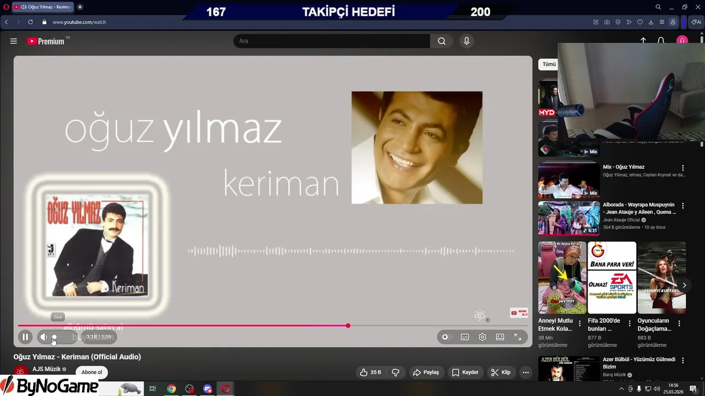Open options for Oyuncuların Doğaçlama short
This screenshot has width=705, height=396.
(679, 323)
